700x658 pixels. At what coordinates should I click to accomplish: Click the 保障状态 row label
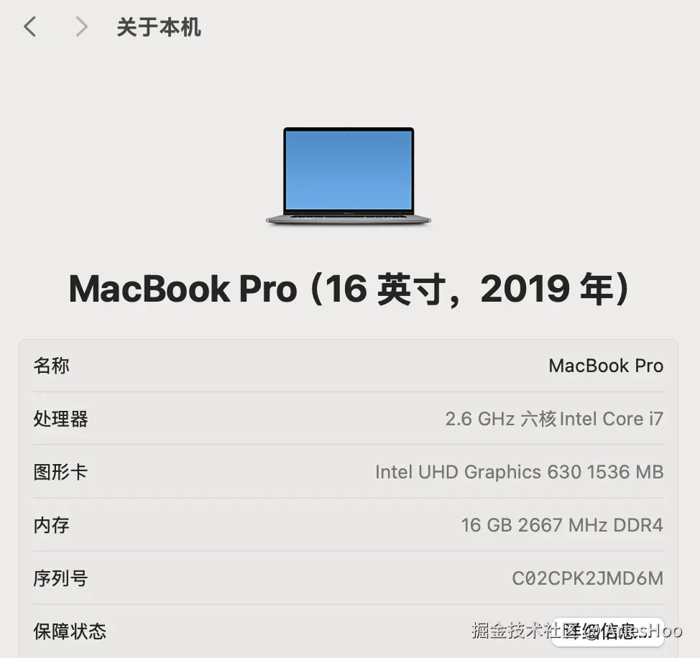tap(70, 631)
